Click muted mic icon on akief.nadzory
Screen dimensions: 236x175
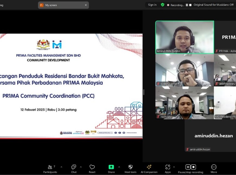pyautogui.click(x=217, y=84)
